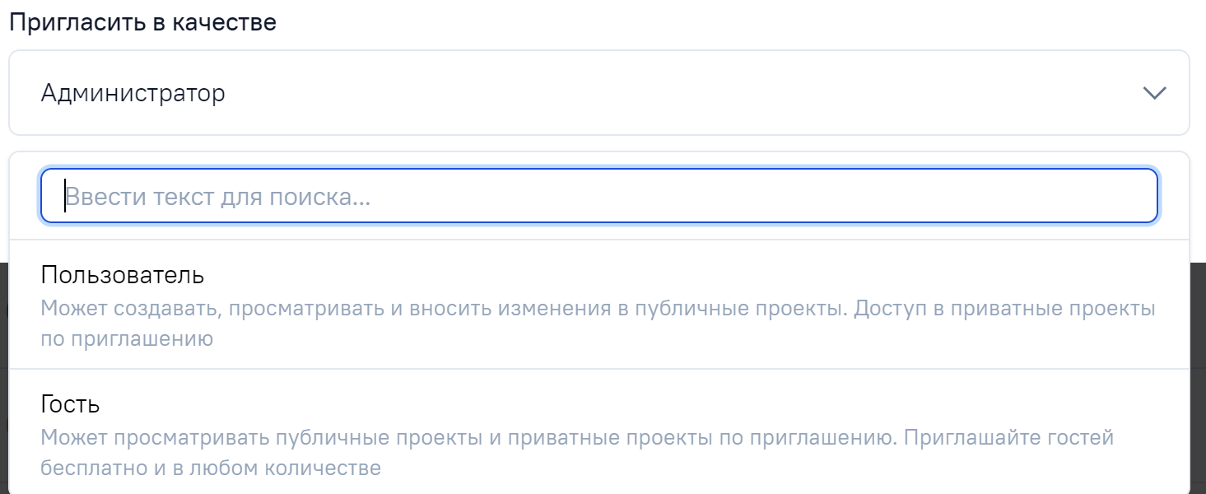This screenshot has width=1206, height=494.
Task: Select the Гость role option
Action: tap(598, 434)
